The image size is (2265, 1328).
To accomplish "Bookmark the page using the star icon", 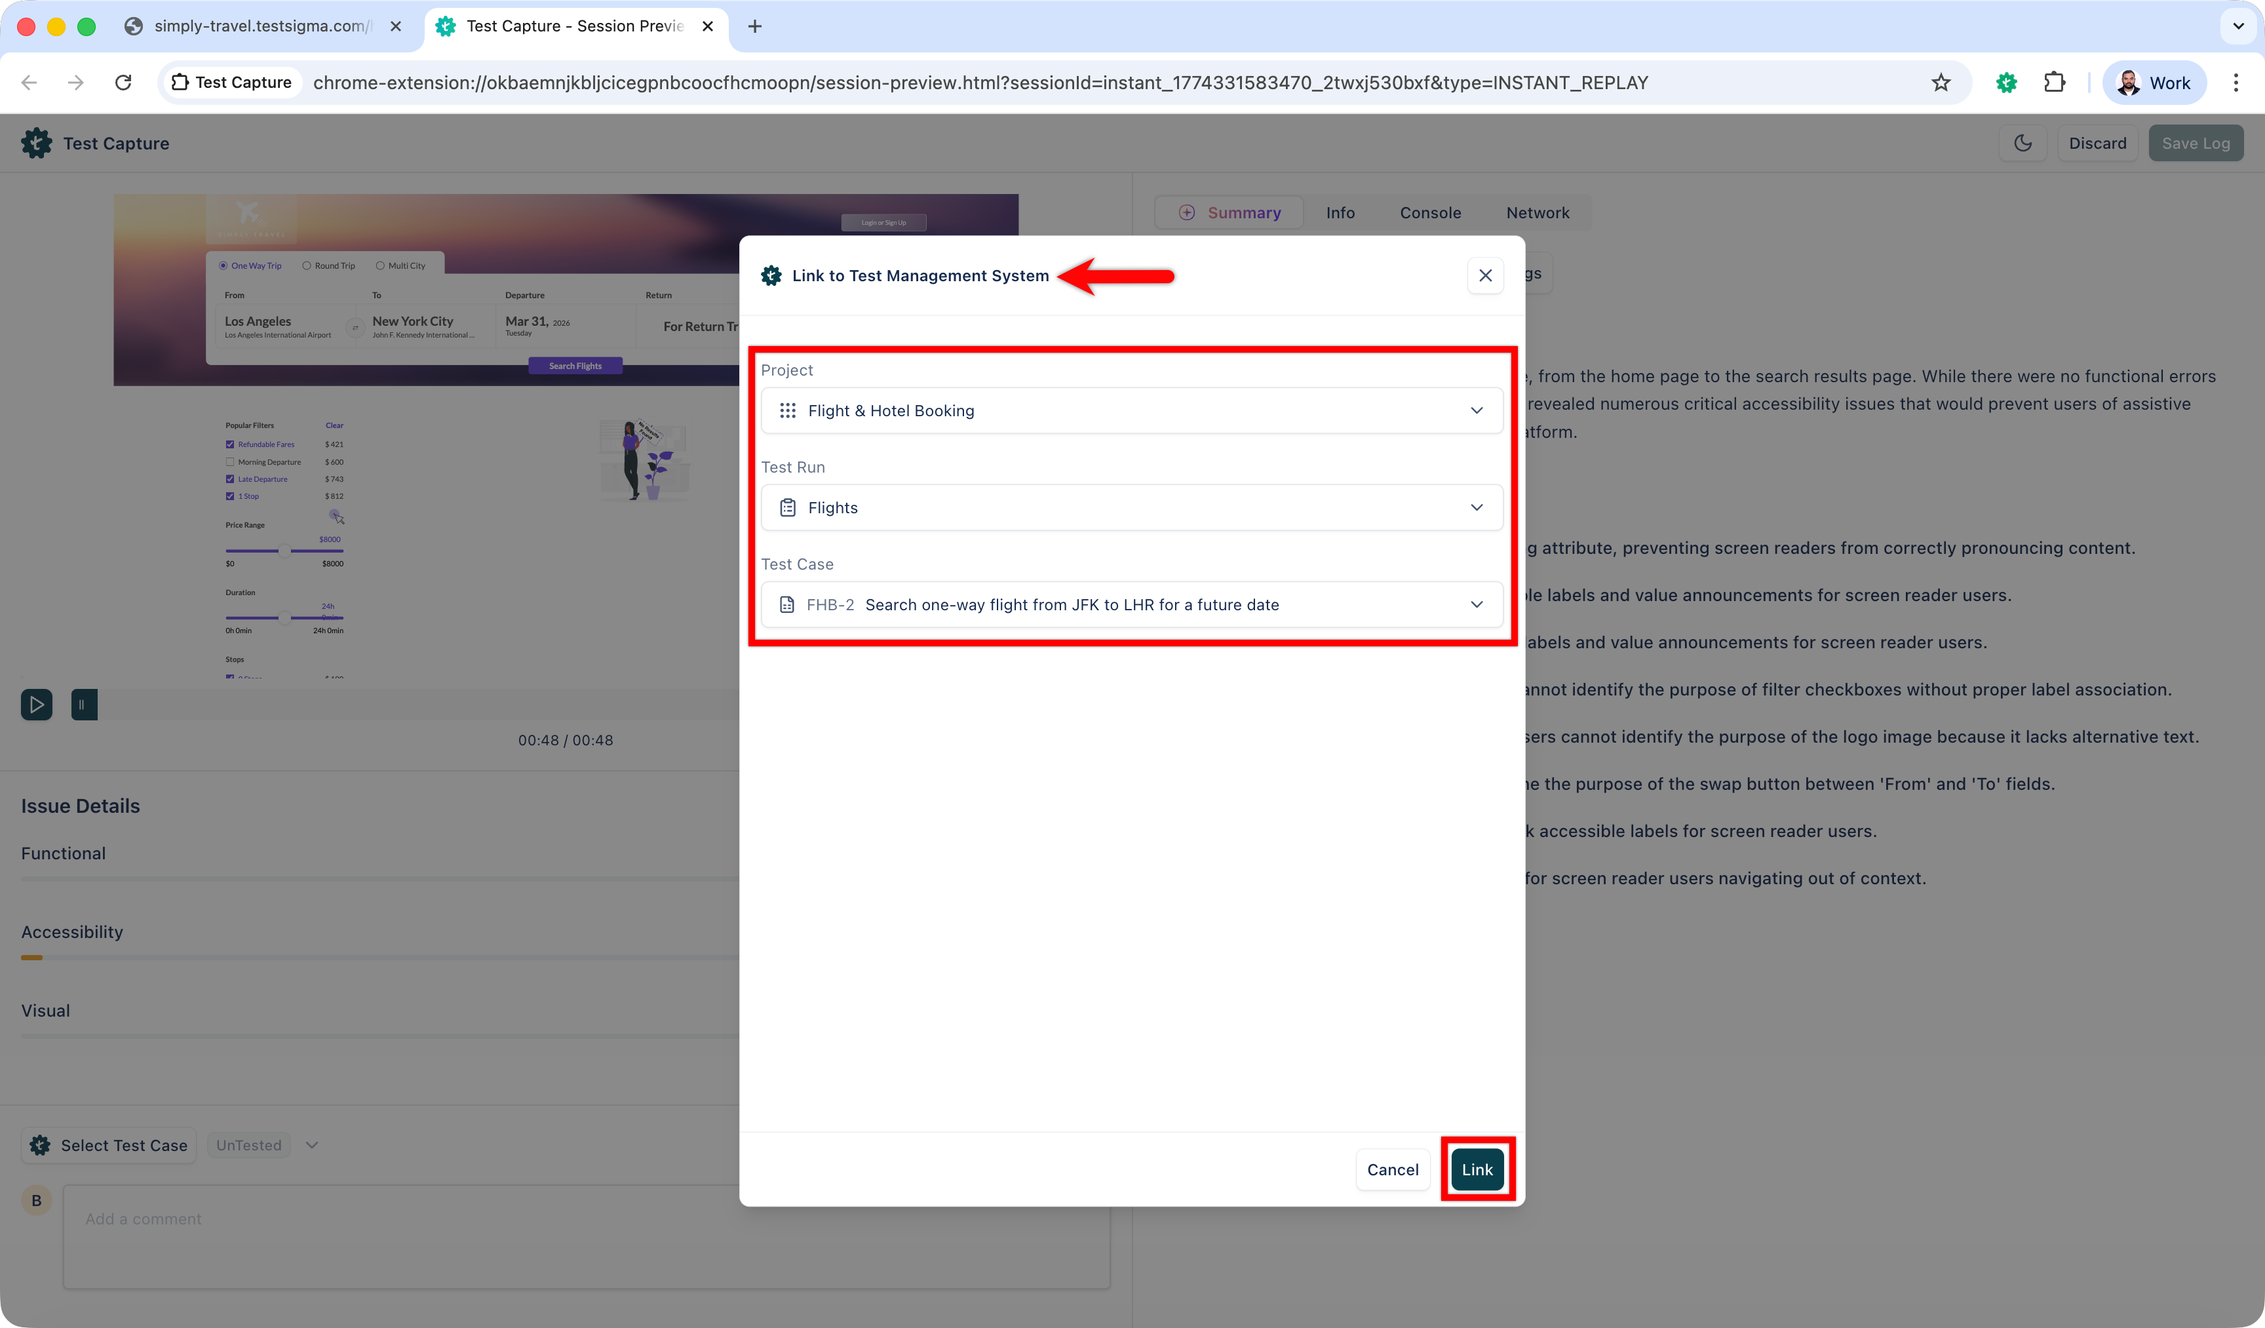I will tap(1941, 82).
